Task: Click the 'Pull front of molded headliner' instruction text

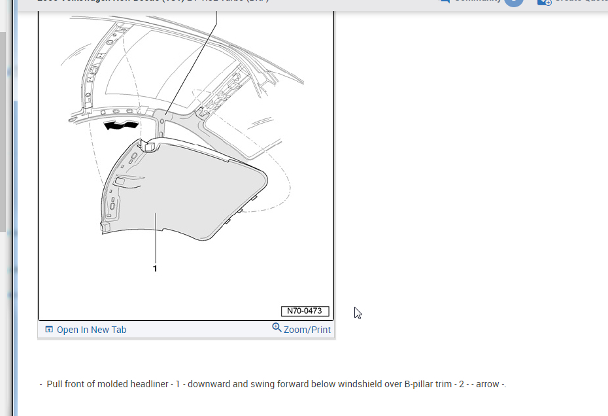Action: pyautogui.click(x=273, y=384)
